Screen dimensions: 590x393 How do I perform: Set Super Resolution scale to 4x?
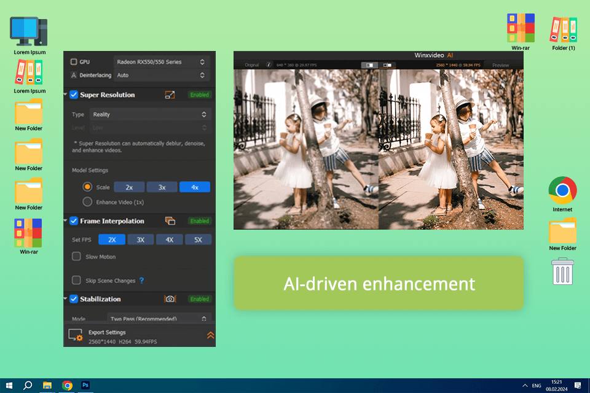195,187
